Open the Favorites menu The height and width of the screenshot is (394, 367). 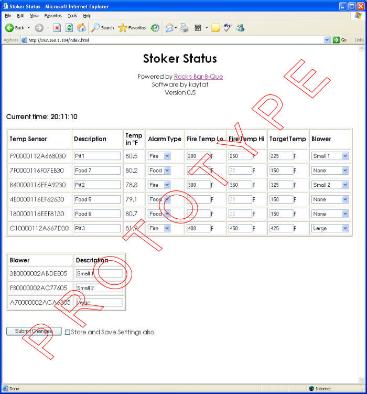(x=53, y=16)
